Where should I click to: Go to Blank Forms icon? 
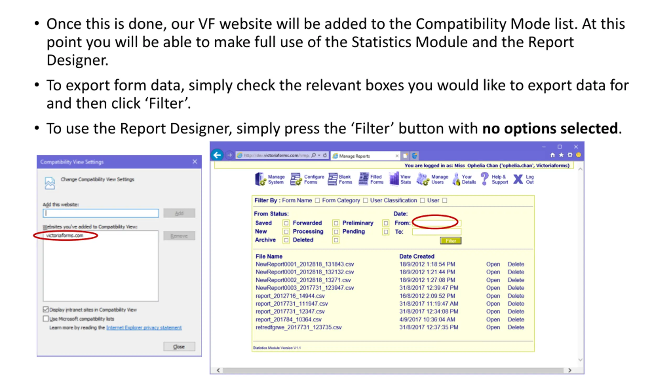[x=332, y=179]
